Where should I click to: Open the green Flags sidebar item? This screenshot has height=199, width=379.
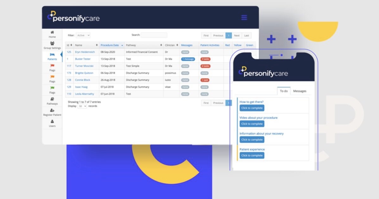tap(52, 90)
